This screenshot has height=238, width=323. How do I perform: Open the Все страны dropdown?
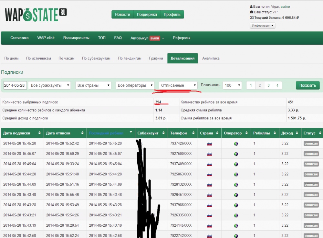[93, 85]
